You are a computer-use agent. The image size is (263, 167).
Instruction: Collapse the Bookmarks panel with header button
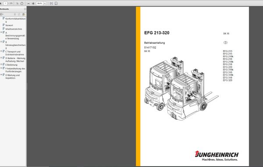[25, 9]
